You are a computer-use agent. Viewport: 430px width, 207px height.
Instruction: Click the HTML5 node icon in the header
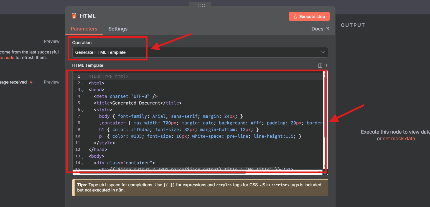pyautogui.click(x=74, y=16)
